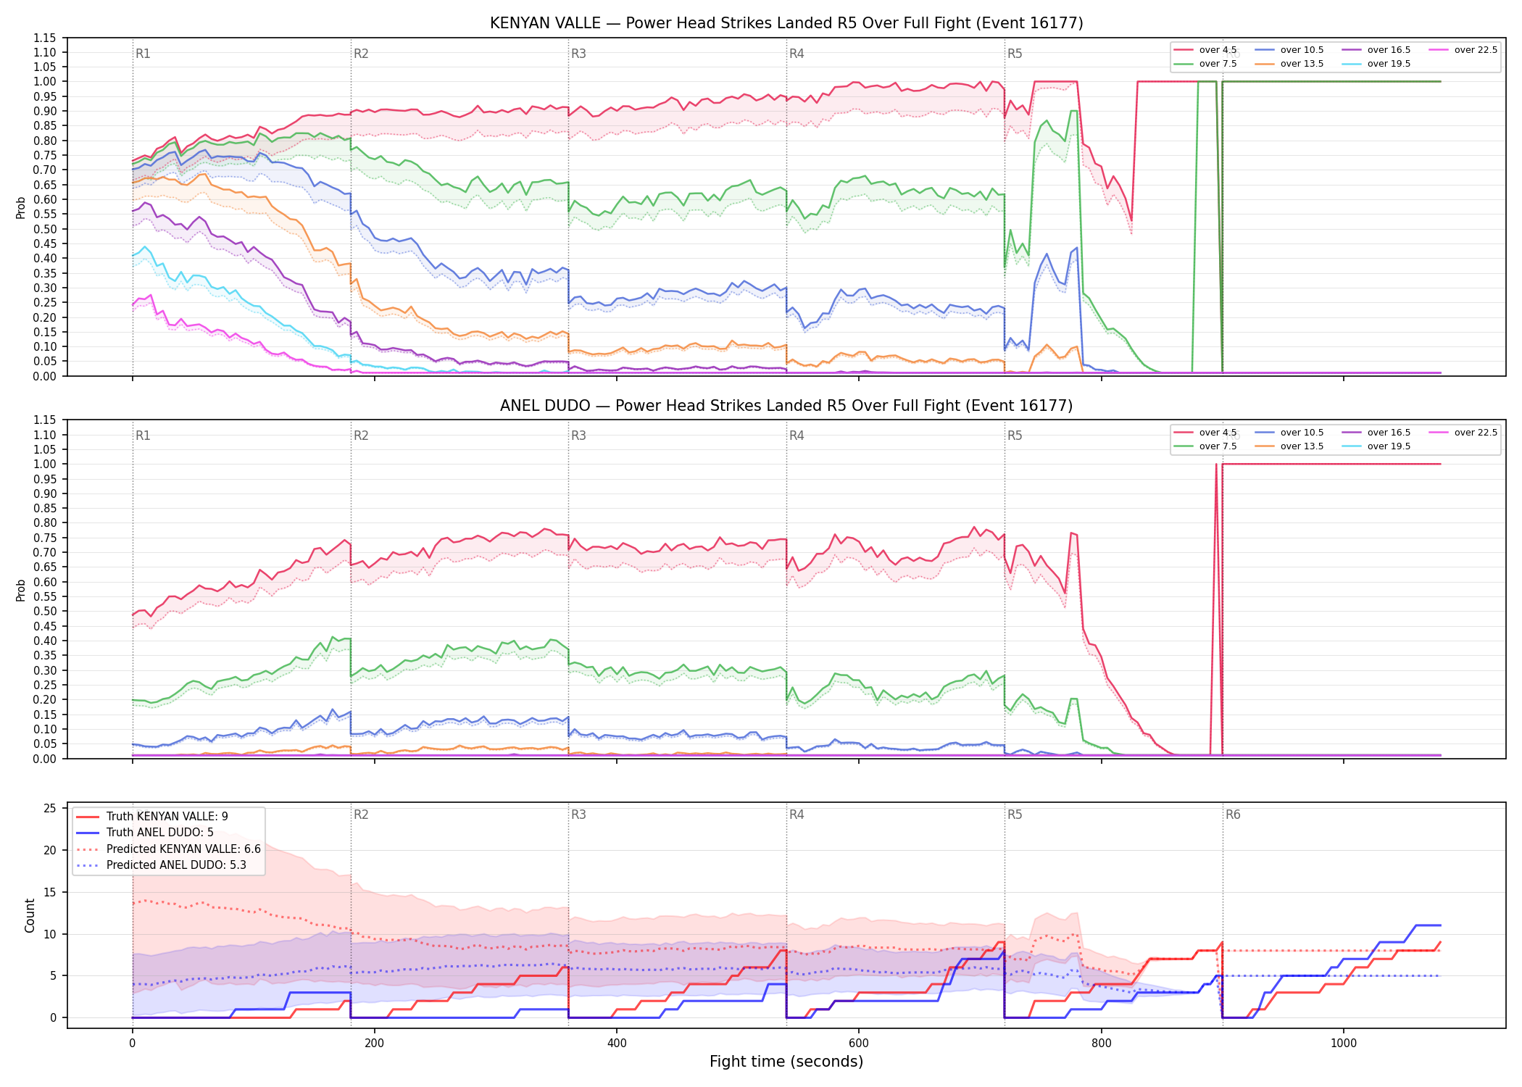Click the '0.00' y-tick of KENYAN VALLE chart
The height and width of the screenshot is (1087, 1522).
click(x=44, y=376)
